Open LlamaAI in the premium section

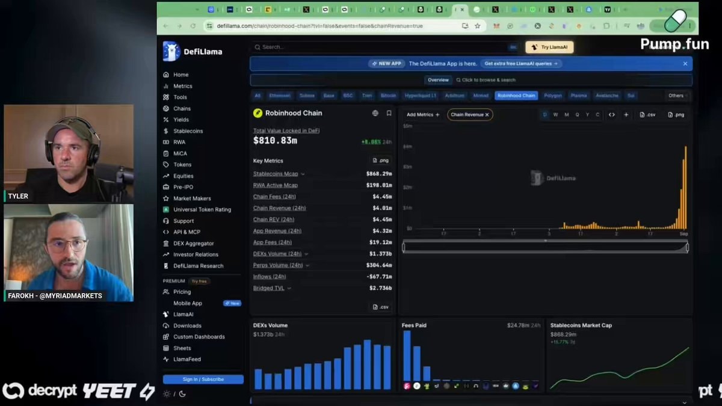coord(183,314)
